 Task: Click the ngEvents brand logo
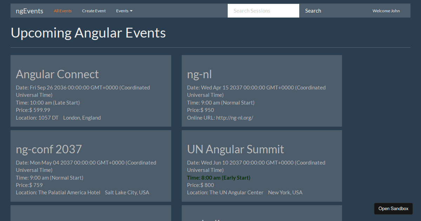click(29, 11)
